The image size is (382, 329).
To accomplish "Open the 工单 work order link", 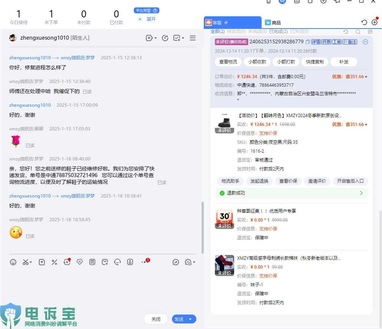I will pos(337,42).
